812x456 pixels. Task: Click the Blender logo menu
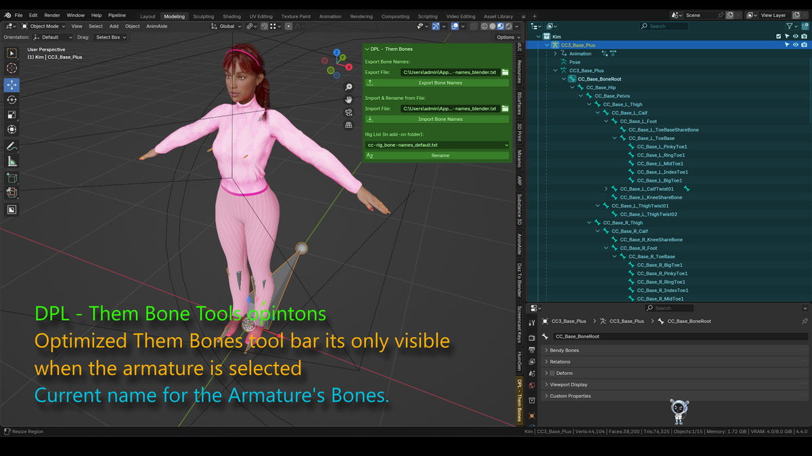pyautogui.click(x=7, y=15)
